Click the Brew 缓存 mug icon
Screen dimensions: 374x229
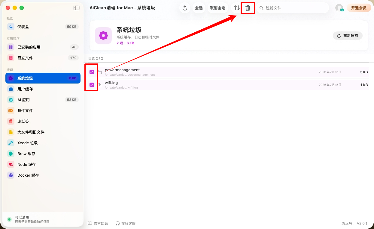coord(11,154)
